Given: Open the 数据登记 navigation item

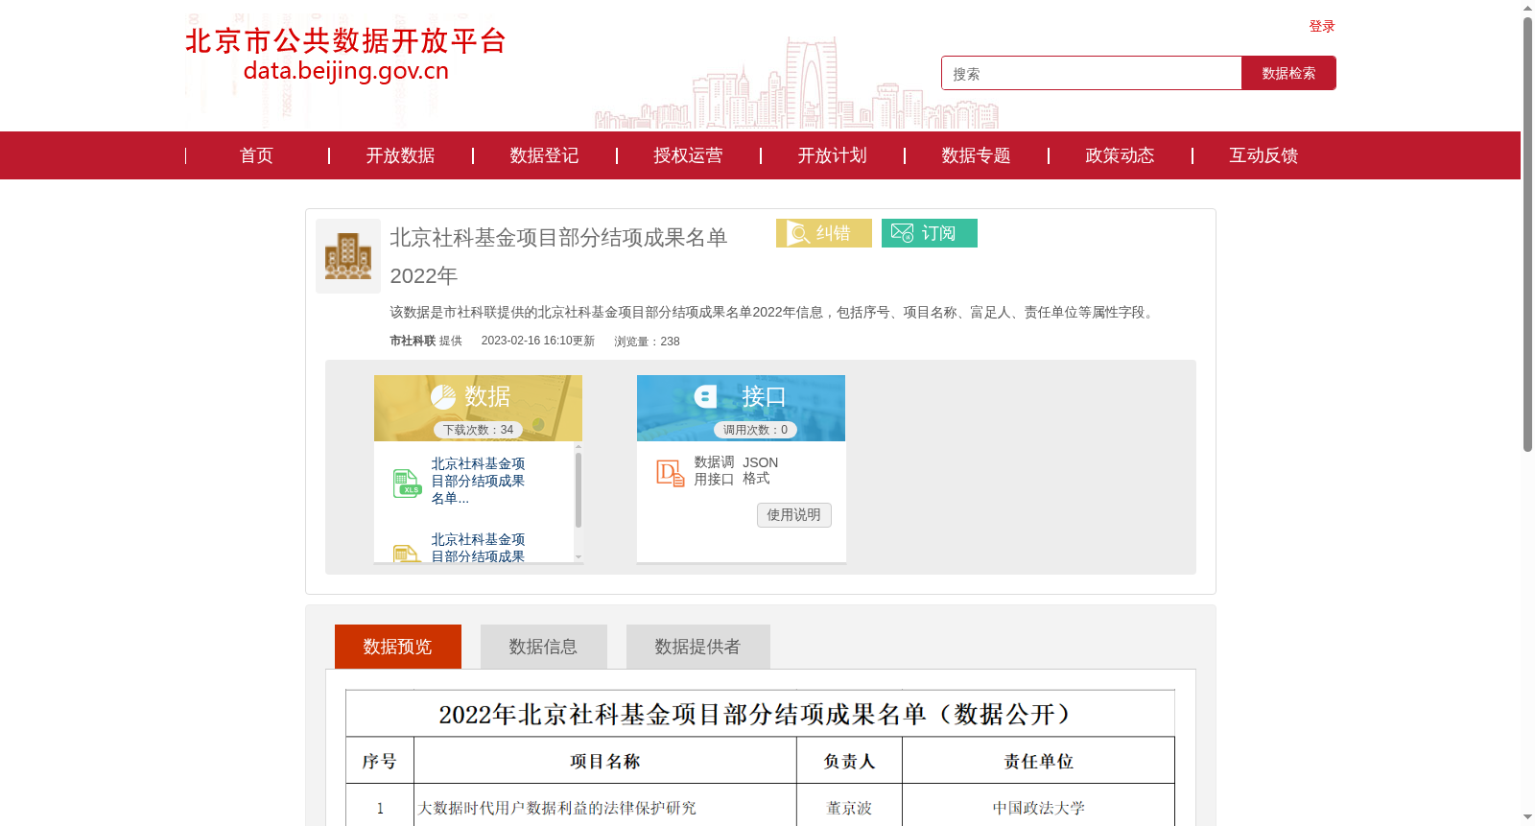Looking at the screenshot, I should pyautogui.click(x=544, y=155).
